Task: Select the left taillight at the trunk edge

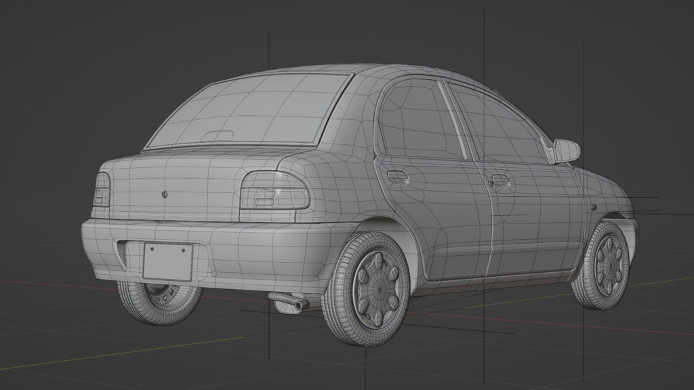Action: click(x=102, y=190)
